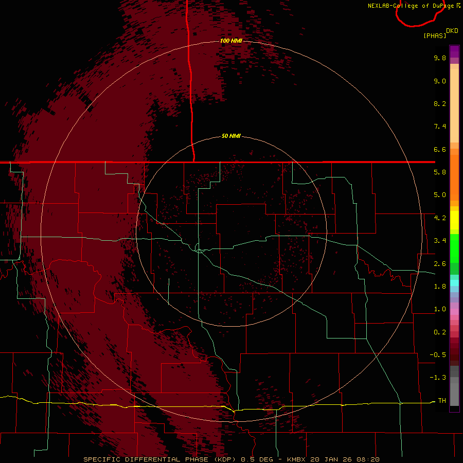Click the 6.6 value on color scale
Screen dimensions: 463x463
pyautogui.click(x=440, y=149)
